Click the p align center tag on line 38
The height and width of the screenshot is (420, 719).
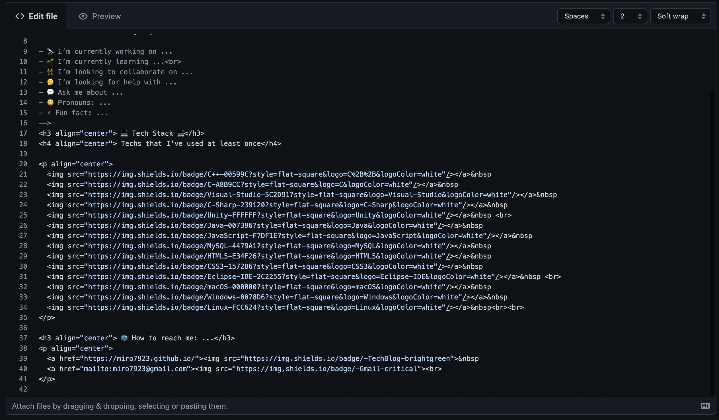tap(76, 348)
